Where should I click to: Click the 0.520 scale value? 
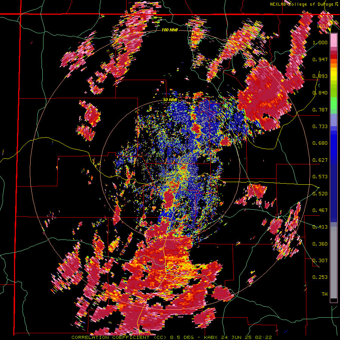[x=320, y=194]
